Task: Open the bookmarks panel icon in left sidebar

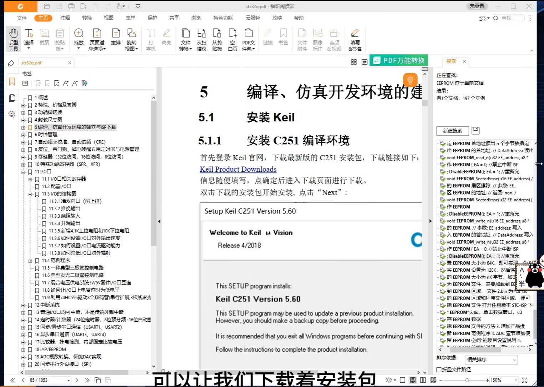Action: [12, 82]
